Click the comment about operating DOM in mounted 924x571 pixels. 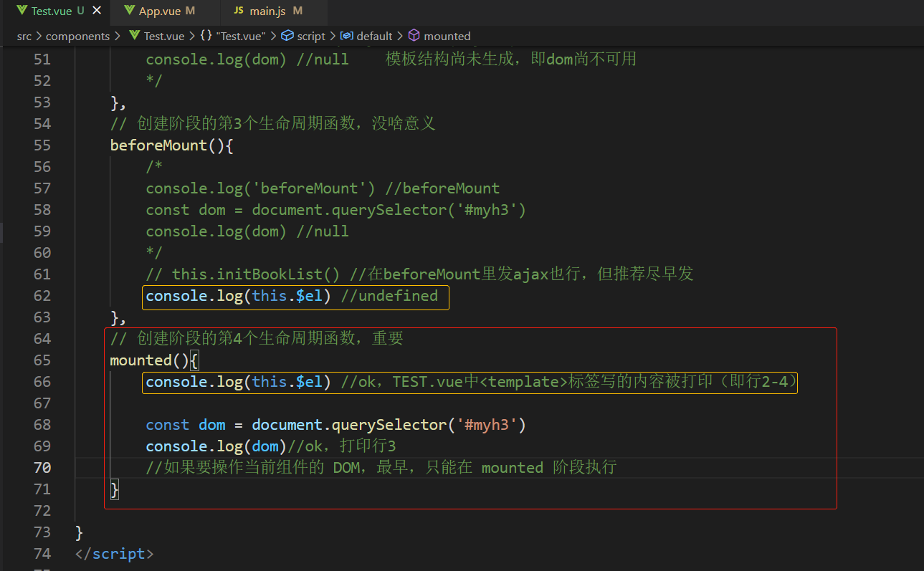pos(381,467)
